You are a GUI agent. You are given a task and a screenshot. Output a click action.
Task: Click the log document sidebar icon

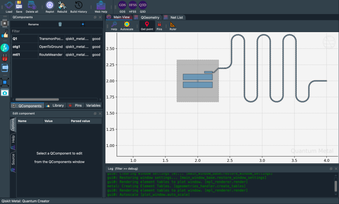(5, 68)
